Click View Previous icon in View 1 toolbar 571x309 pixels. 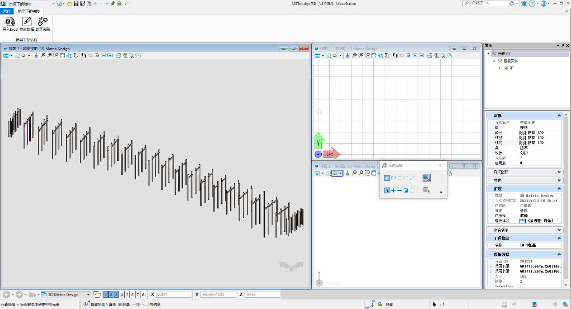tap(104, 56)
